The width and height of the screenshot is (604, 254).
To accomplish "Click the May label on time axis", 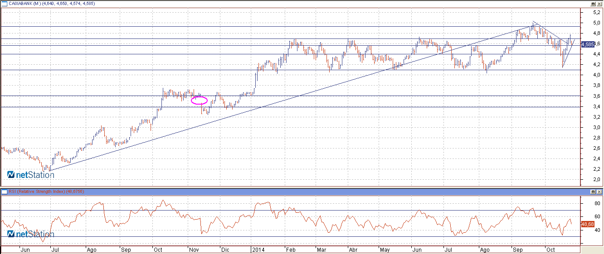I will [385, 249].
